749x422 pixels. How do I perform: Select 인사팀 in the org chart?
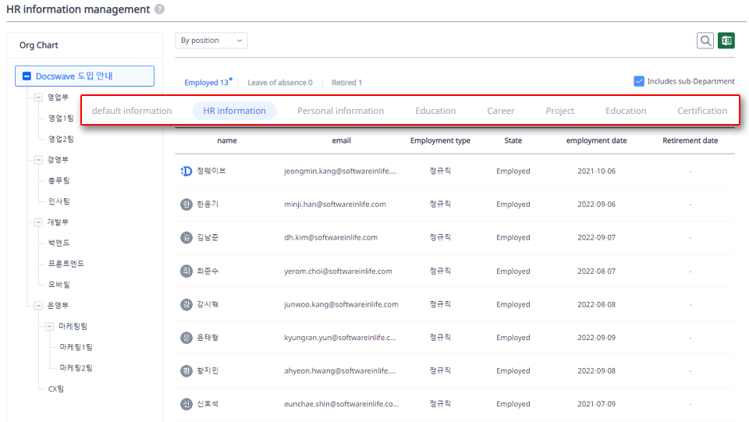(x=59, y=201)
